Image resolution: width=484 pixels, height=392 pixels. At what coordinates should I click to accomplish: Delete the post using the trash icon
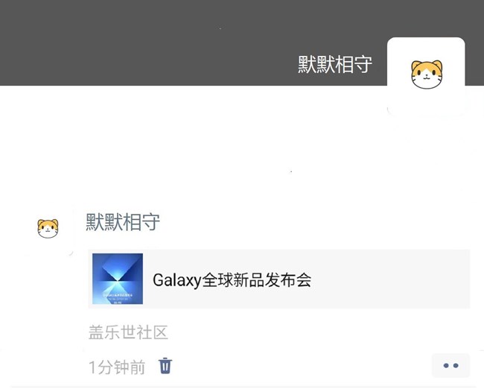point(165,366)
